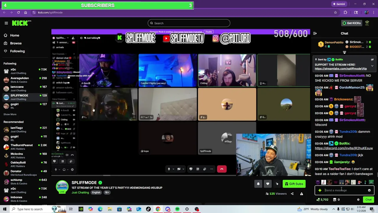Viewport: 378px width, 213px height.
Task: Click the English language tag
Action: pos(96,193)
